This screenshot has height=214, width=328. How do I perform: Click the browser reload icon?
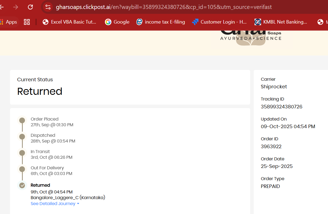coord(30,7)
